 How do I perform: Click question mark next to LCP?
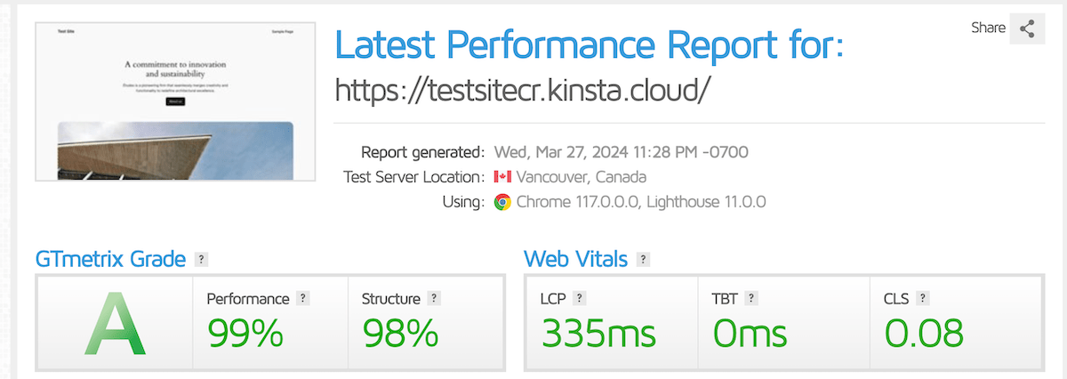(580, 299)
